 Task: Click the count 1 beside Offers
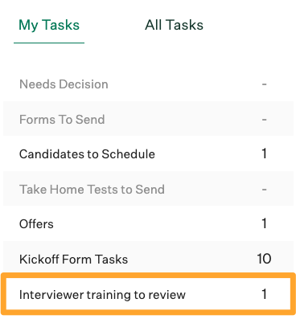point(265,223)
